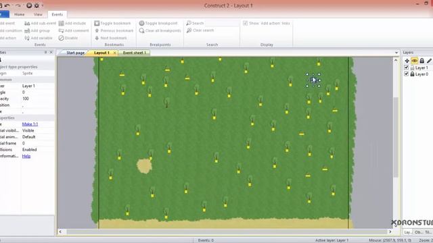Run the layout with the play icon
The image size is (433, 243).
tap(29, 5)
